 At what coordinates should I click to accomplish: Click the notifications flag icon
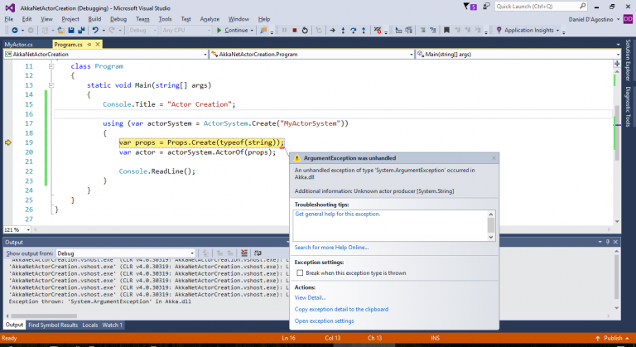[x=466, y=7]
